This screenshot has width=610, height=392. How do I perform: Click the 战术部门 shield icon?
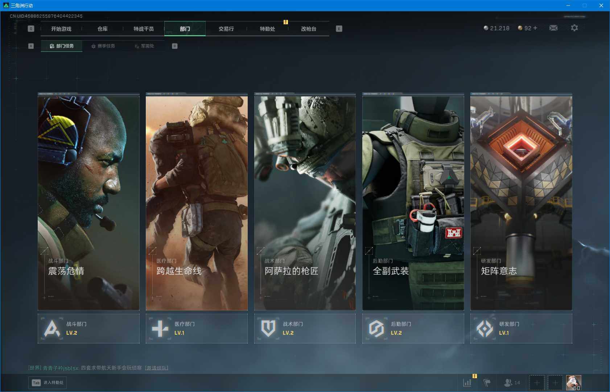point(268,329)
